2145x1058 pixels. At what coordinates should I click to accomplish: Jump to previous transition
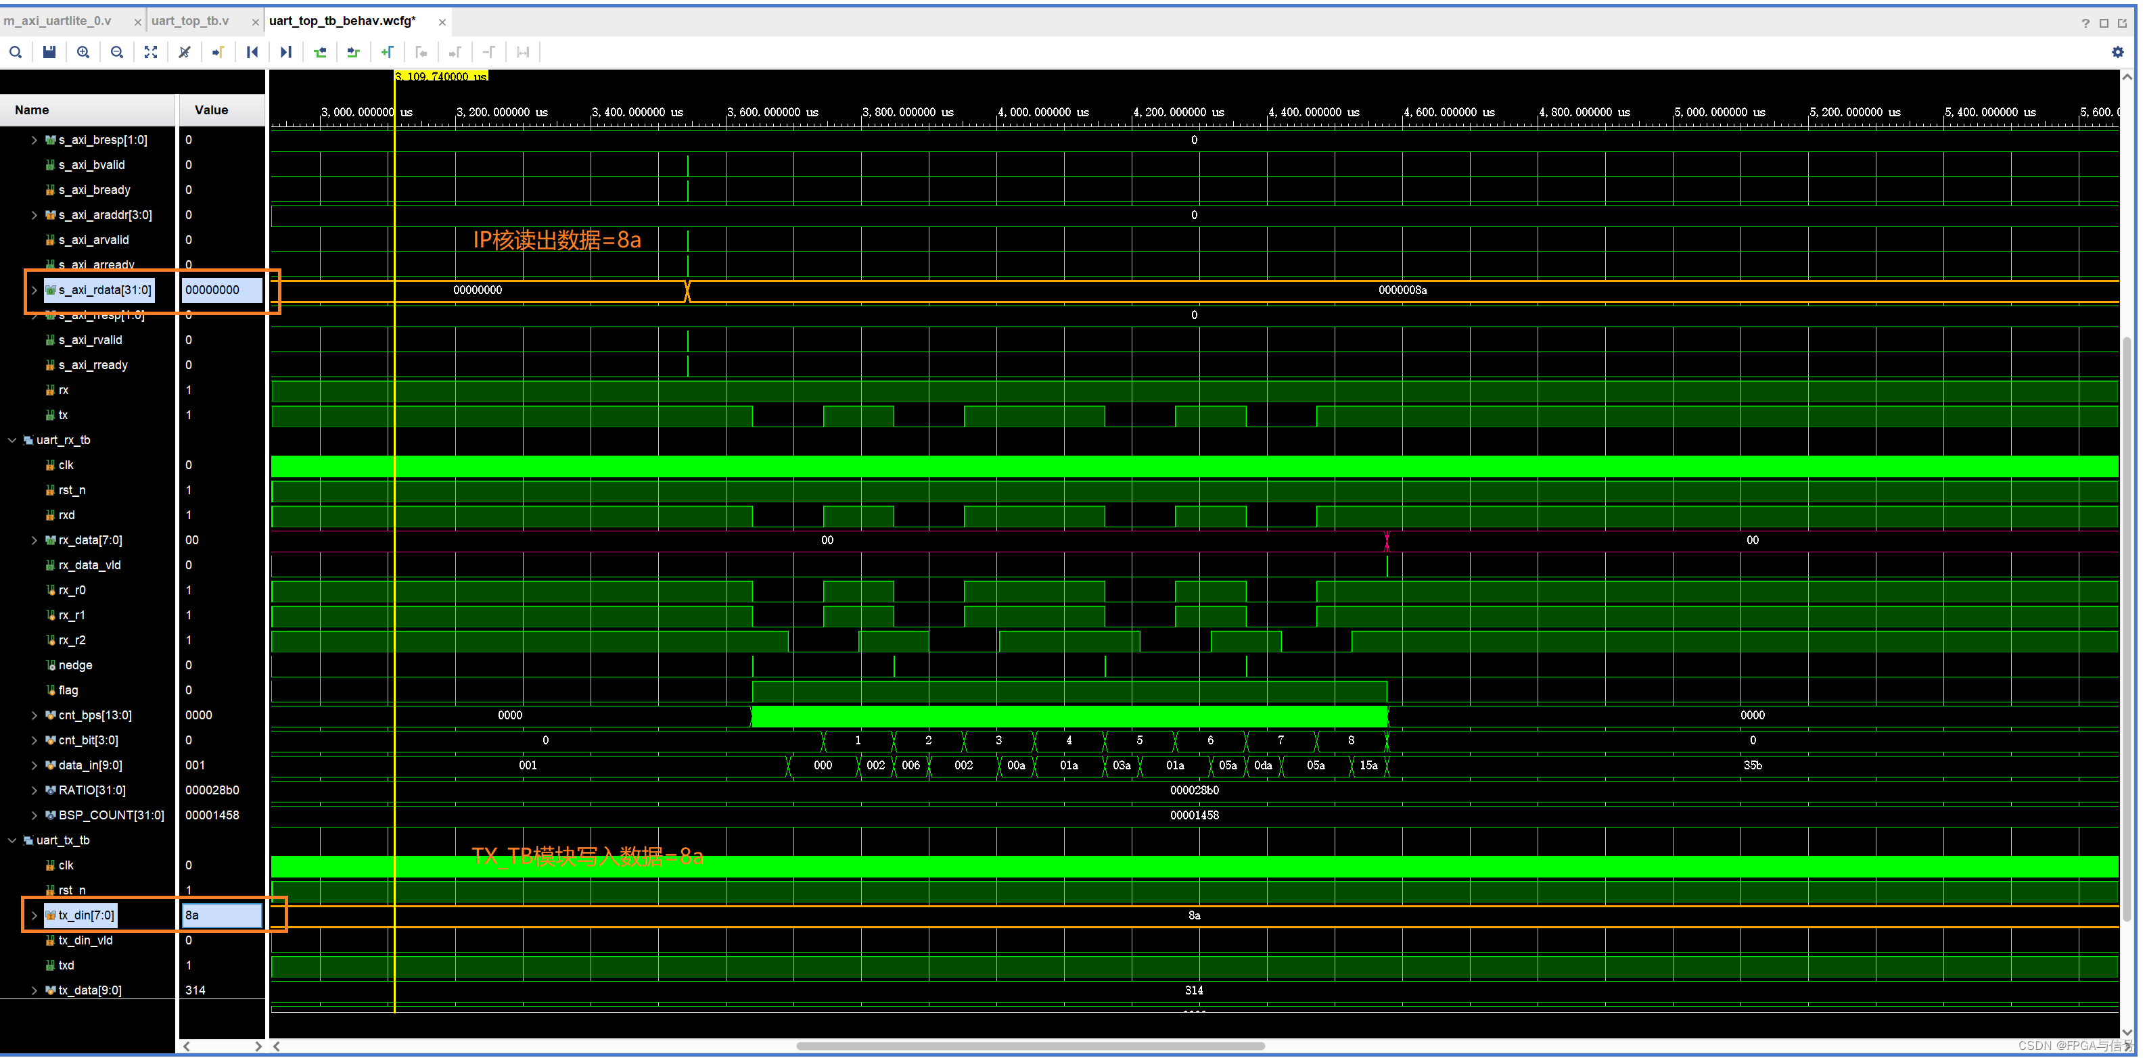[x=320, y=53]
